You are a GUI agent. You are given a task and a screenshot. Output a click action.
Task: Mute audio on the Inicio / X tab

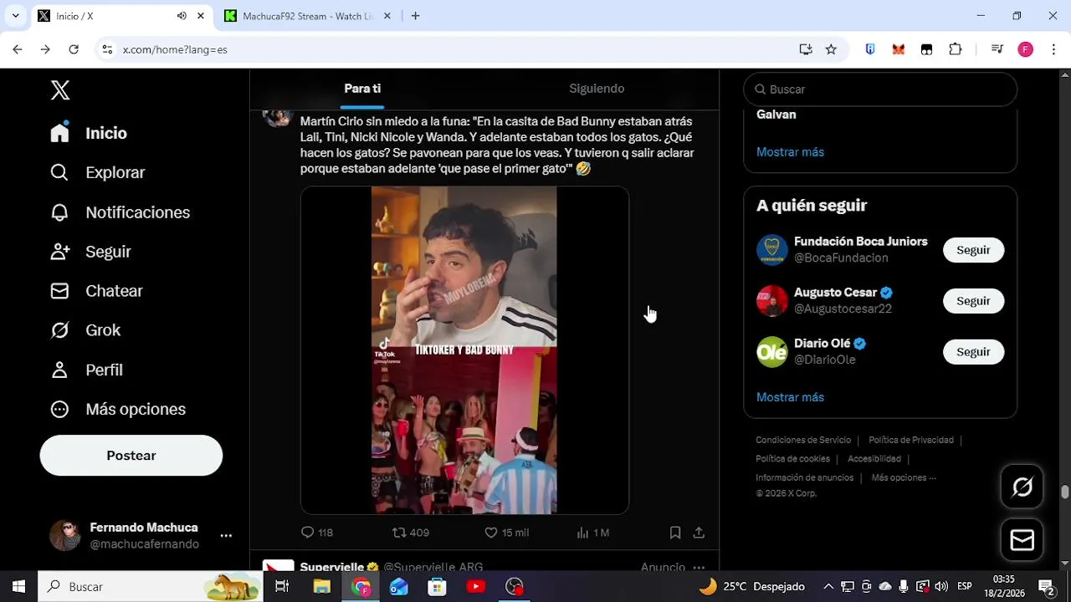[182, 16]
